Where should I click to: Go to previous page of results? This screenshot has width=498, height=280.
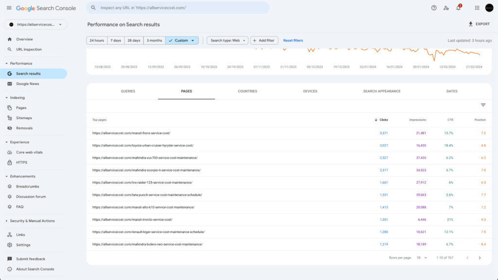pos(467,258)
